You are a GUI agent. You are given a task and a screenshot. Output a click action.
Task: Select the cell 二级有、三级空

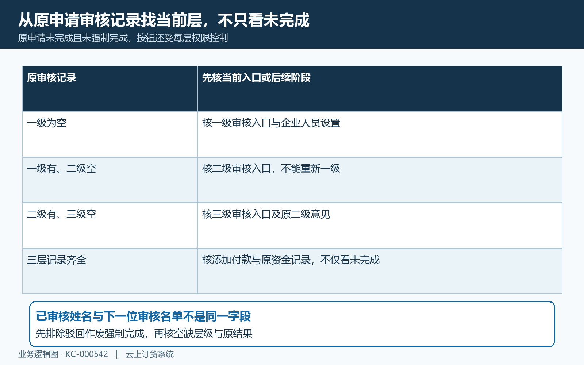click(x=110, y=226)
